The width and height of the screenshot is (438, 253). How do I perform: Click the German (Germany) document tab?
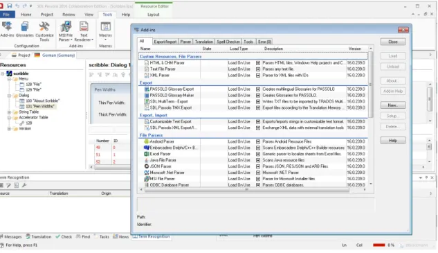pos(55,55)
